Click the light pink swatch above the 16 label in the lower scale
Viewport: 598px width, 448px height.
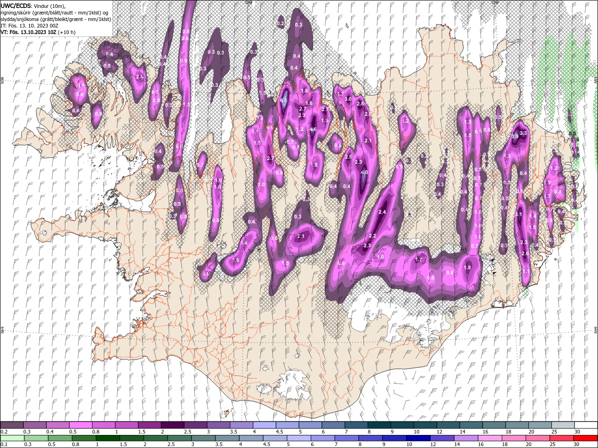pyautogui.click(x=490, y=438)
